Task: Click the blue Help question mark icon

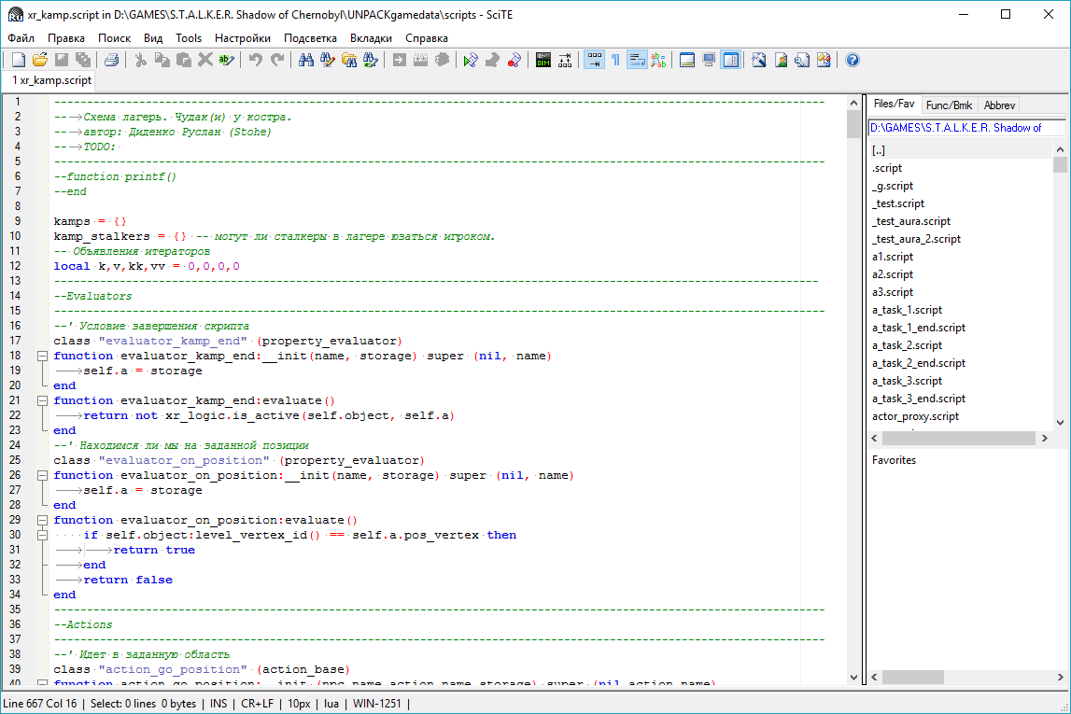Action: [x=853, y=60]
